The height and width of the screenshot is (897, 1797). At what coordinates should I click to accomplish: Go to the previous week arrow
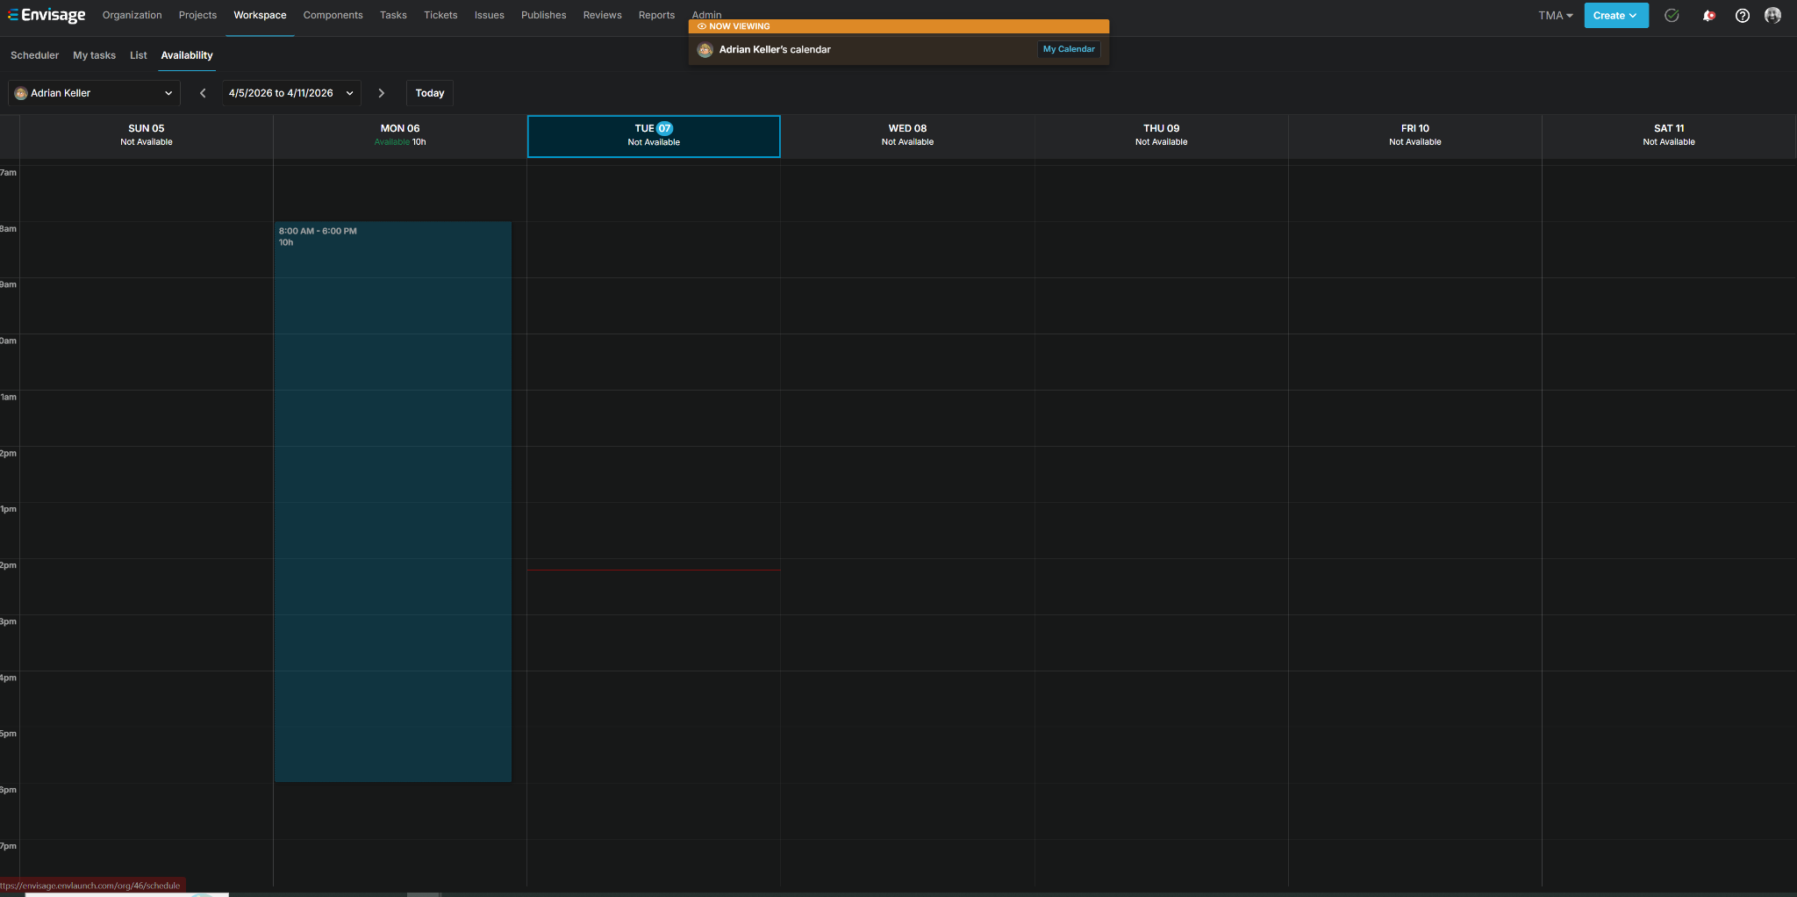203,93
